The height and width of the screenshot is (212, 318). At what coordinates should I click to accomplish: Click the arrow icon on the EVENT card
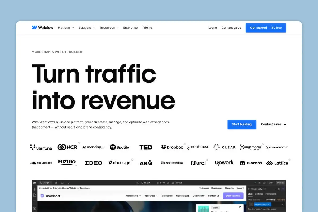(240, 207)
